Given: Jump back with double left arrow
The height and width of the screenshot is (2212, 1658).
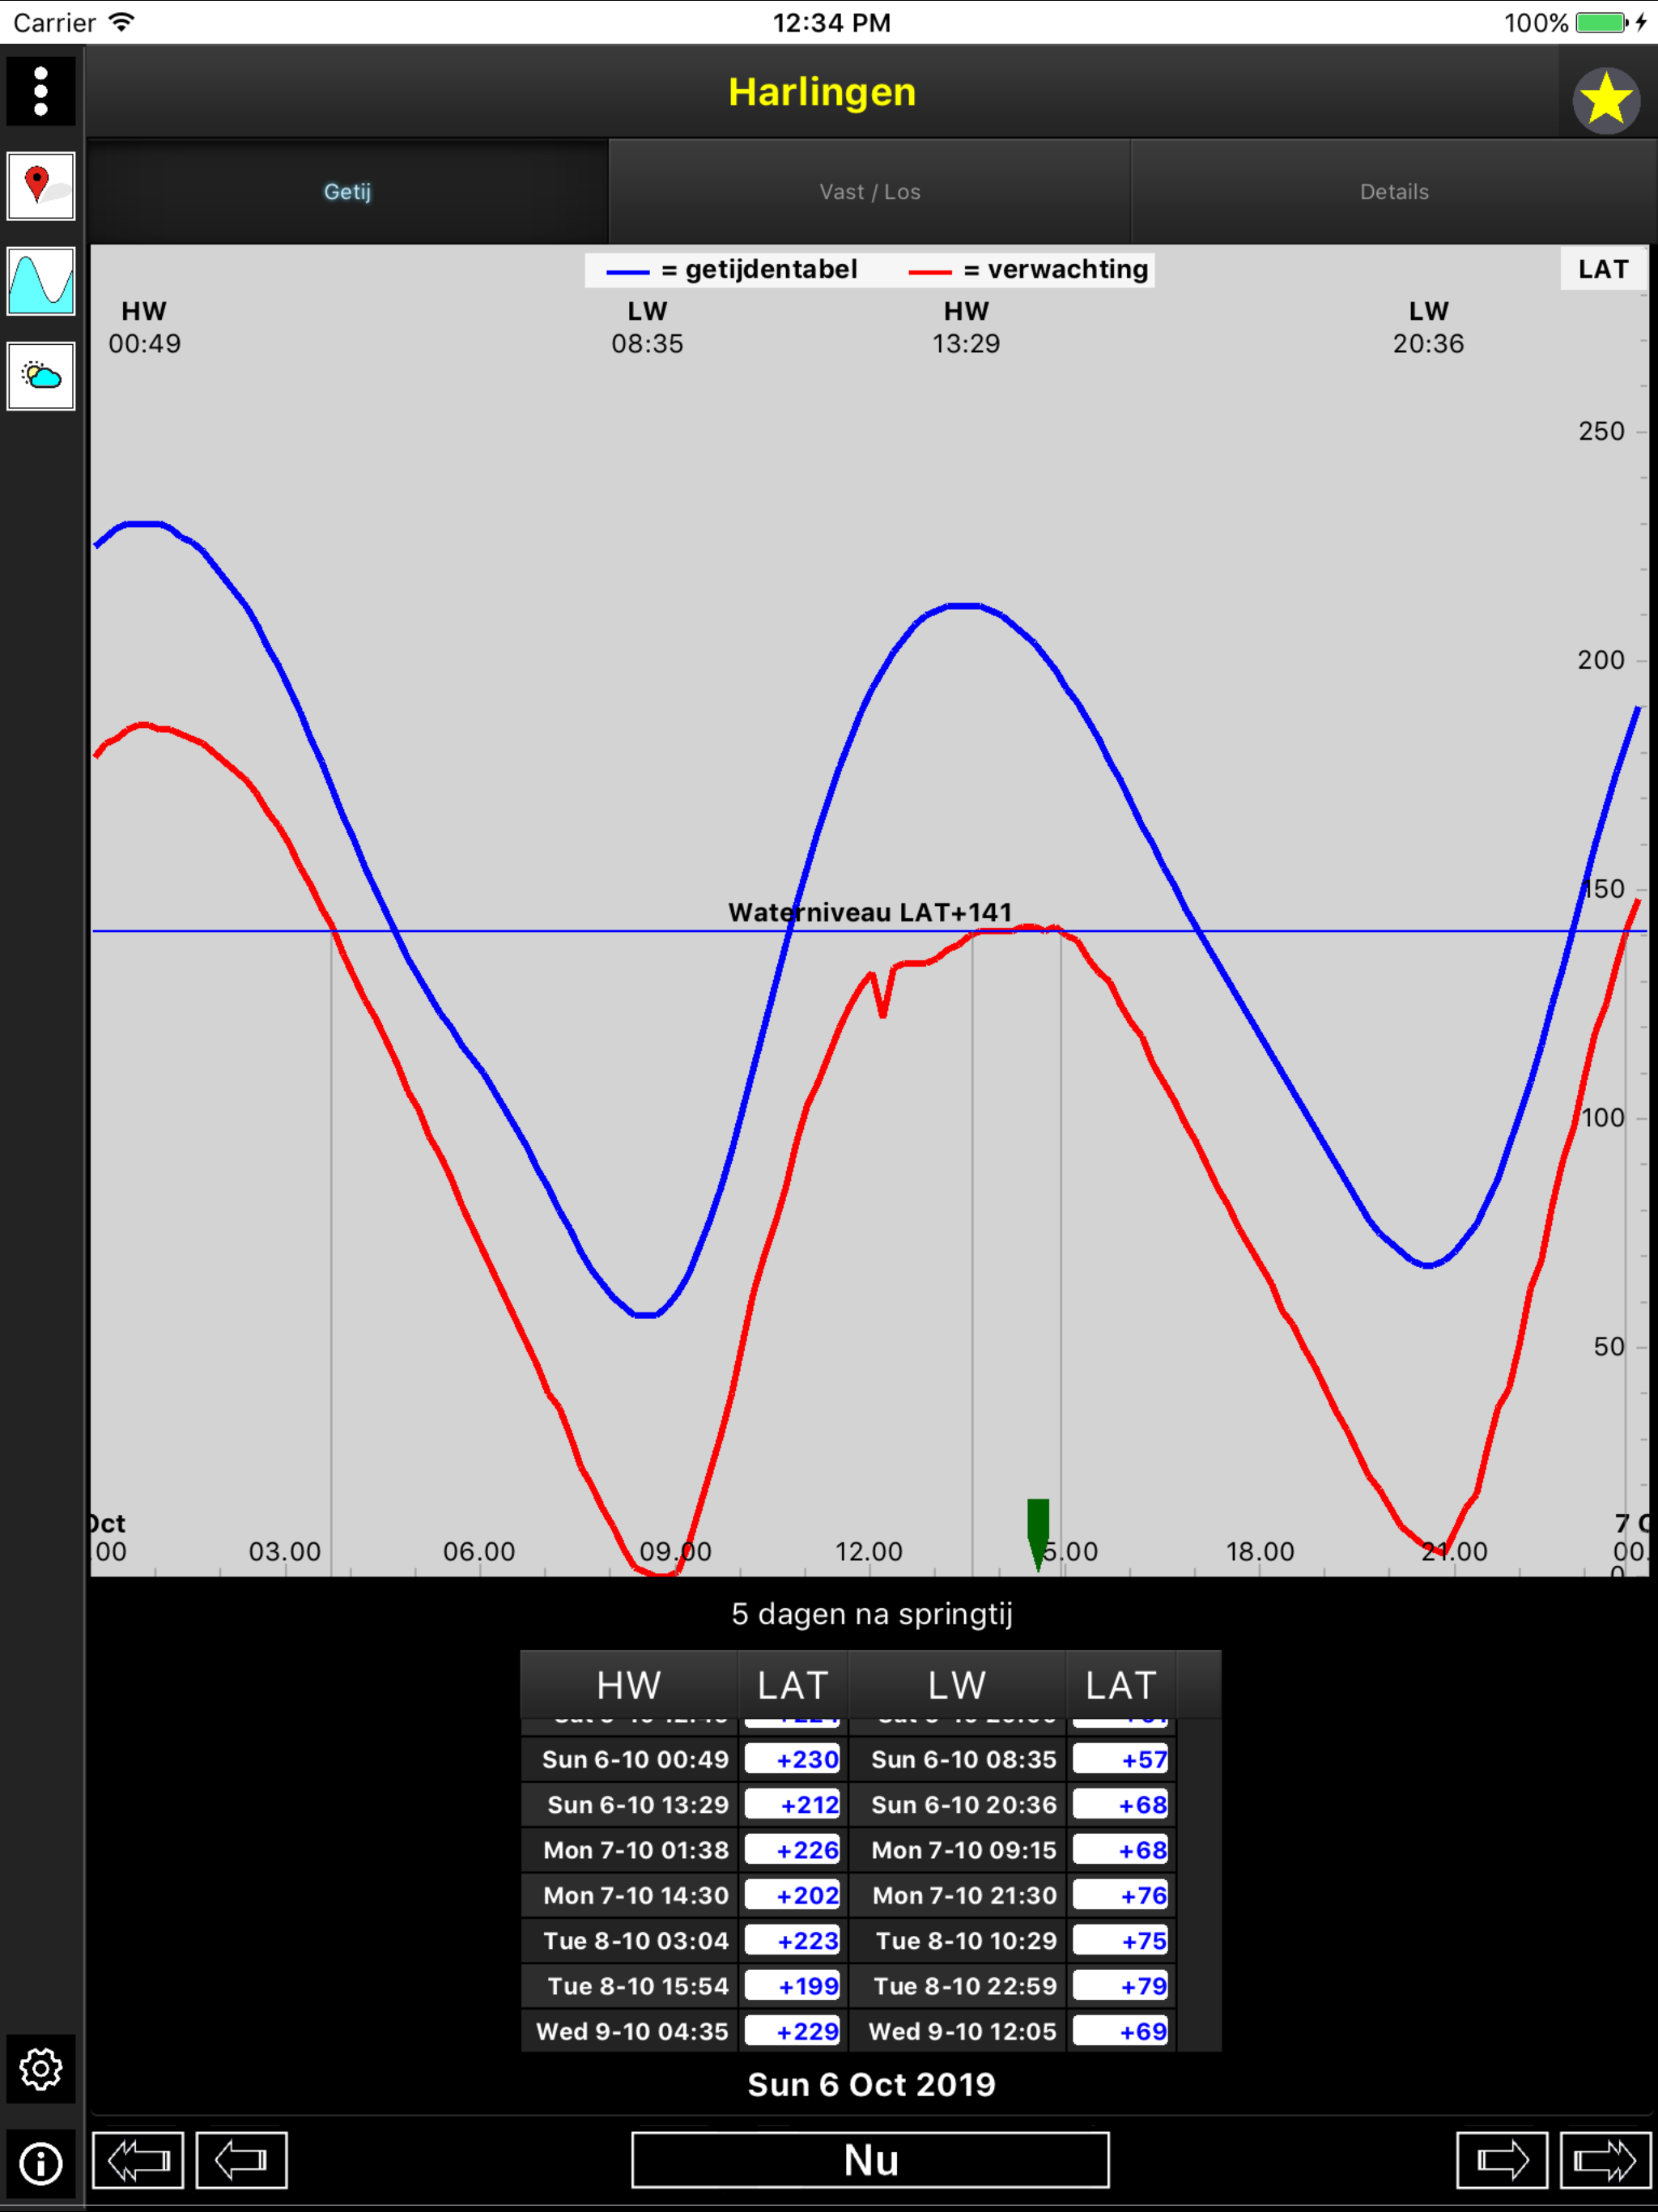Looking at the screenshot, I should pos(138,2160).
